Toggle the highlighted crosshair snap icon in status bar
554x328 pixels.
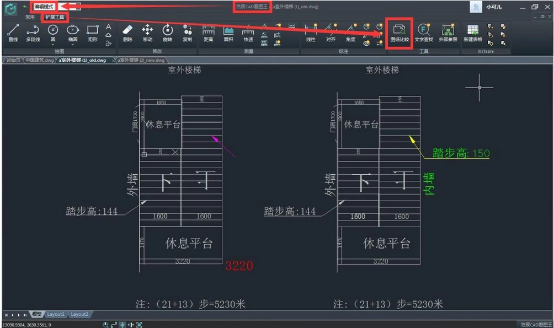click(x=122, y=325)
